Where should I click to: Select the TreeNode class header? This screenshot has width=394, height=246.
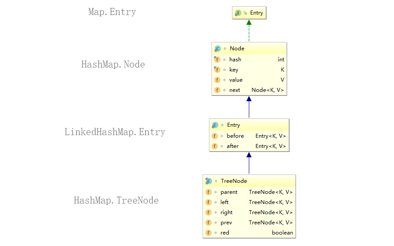click(x=249, y=181)
